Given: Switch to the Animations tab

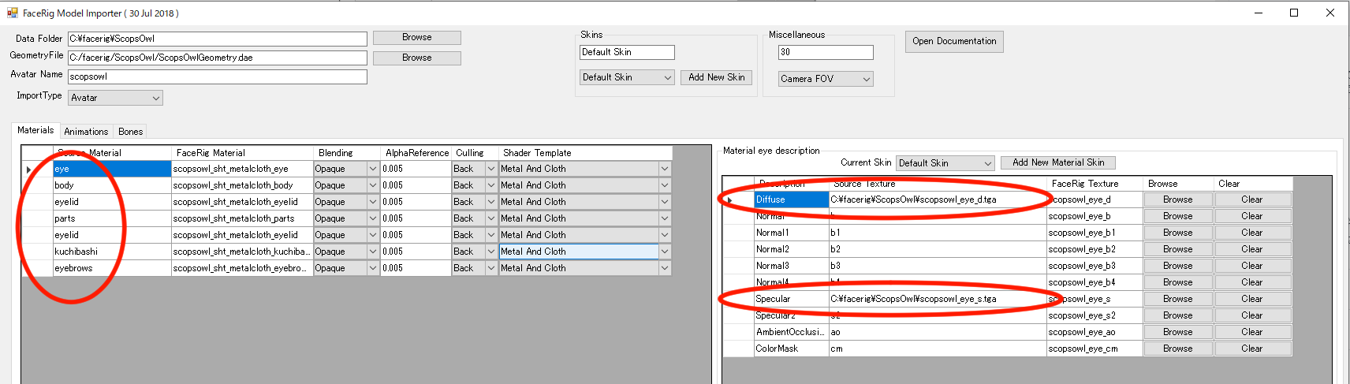Looking at the screenshot, I should (x=86, y=132).
